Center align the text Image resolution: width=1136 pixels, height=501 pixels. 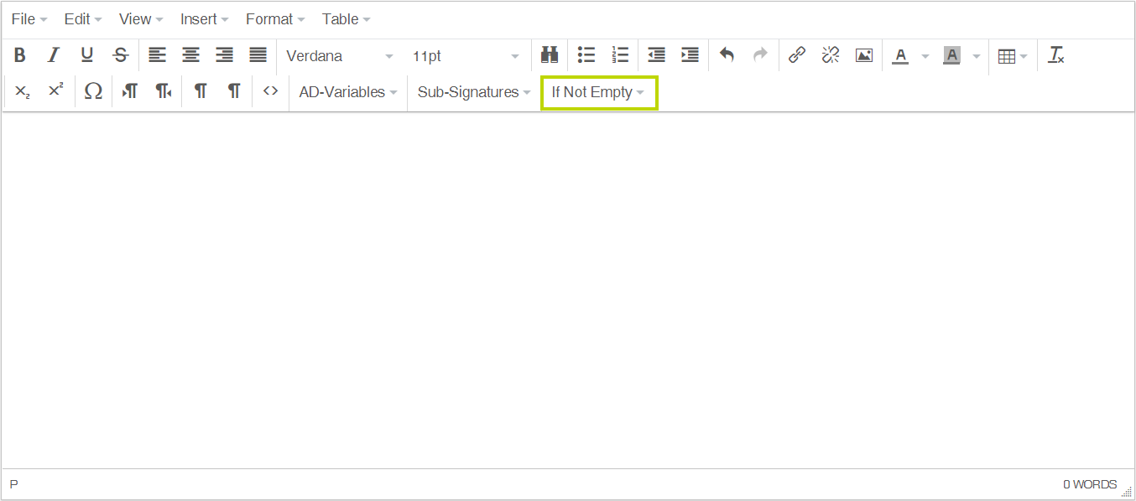coord(191,55)
